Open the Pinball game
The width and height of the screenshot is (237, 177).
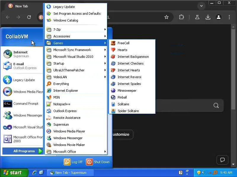point(132,97)
